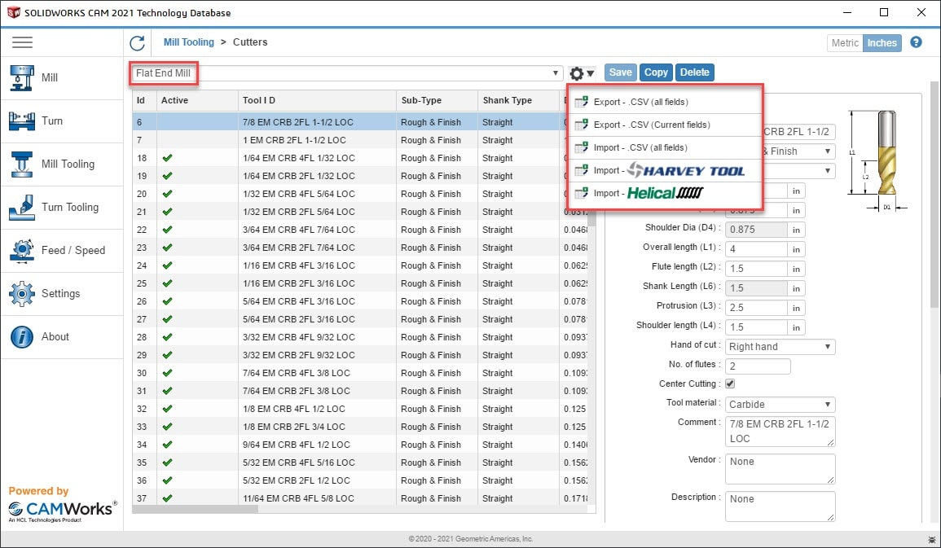Sort by the Sub-Type column header
Viewport: 941px width, 548px height.
coord(437,101)
